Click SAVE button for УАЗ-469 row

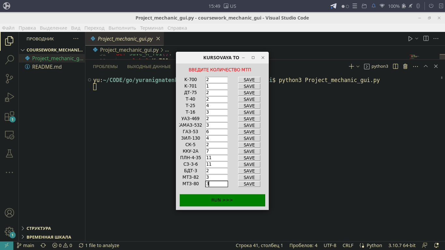249,119
